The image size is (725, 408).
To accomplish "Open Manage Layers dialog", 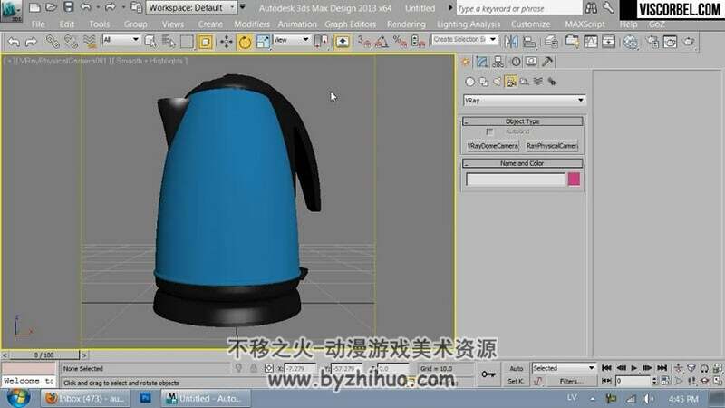I will point(551,42).
